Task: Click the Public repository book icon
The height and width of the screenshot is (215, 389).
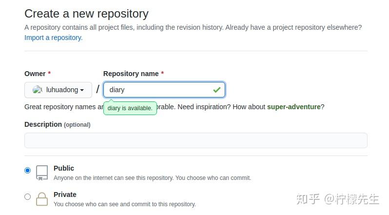Action: click(x=42, y=173)
